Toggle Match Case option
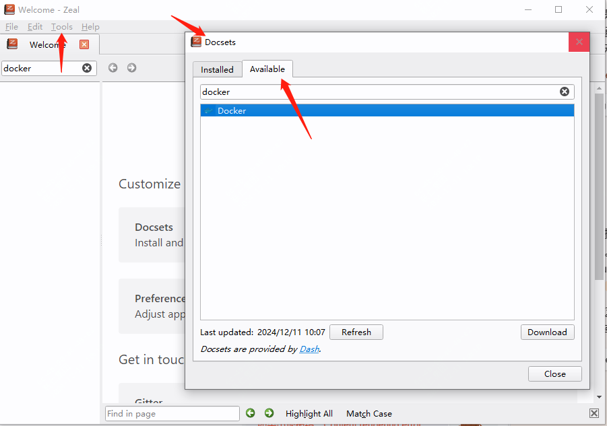This screenshot has height=426, width=607. point(369,414)
